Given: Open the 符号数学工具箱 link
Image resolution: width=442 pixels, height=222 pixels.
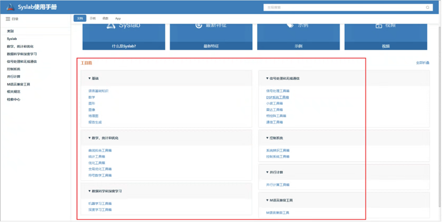Looking at the screenshot, I should pos(100,175).
